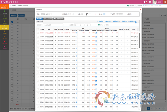Open the red icon sidebar item

tap(4, 42)
